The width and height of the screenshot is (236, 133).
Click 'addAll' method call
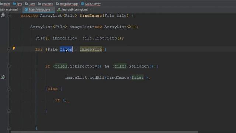(x=97, y=78)
